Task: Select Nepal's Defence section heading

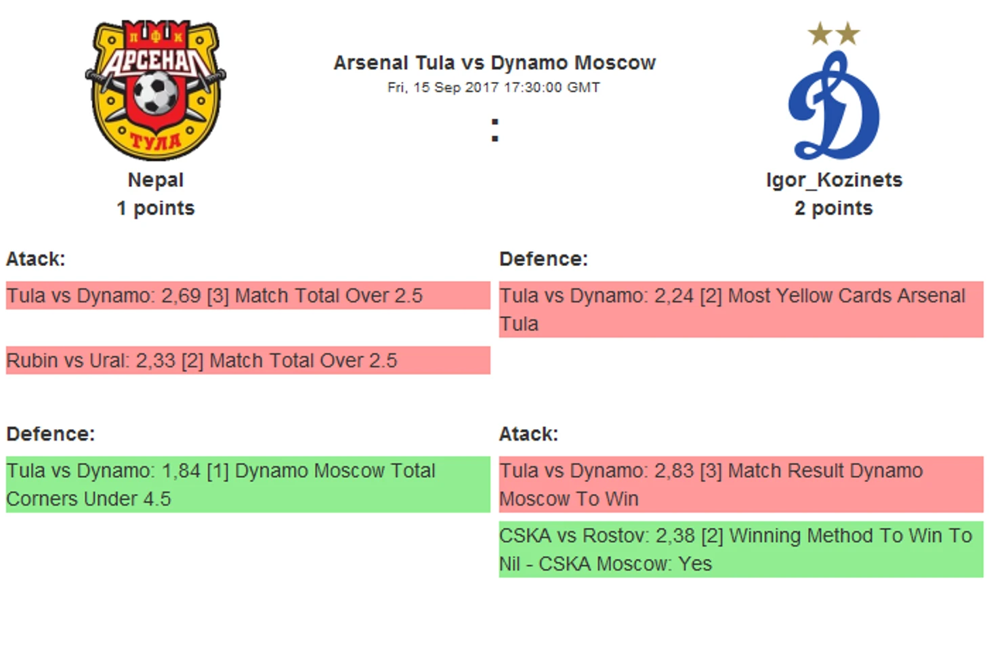Action: point(51,434)
